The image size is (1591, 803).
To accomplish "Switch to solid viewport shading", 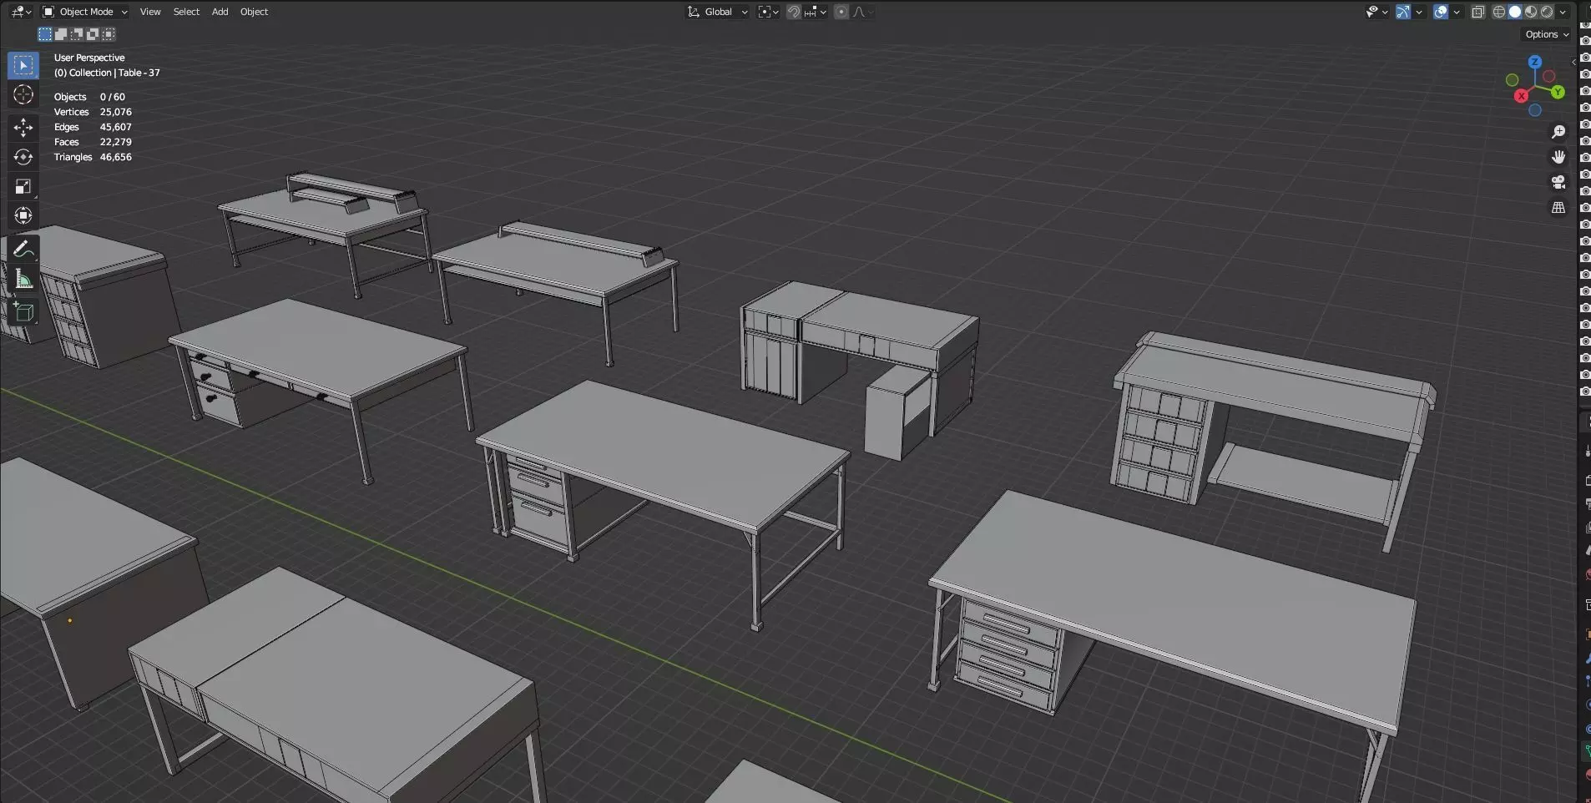I will tap(1515, 12).
